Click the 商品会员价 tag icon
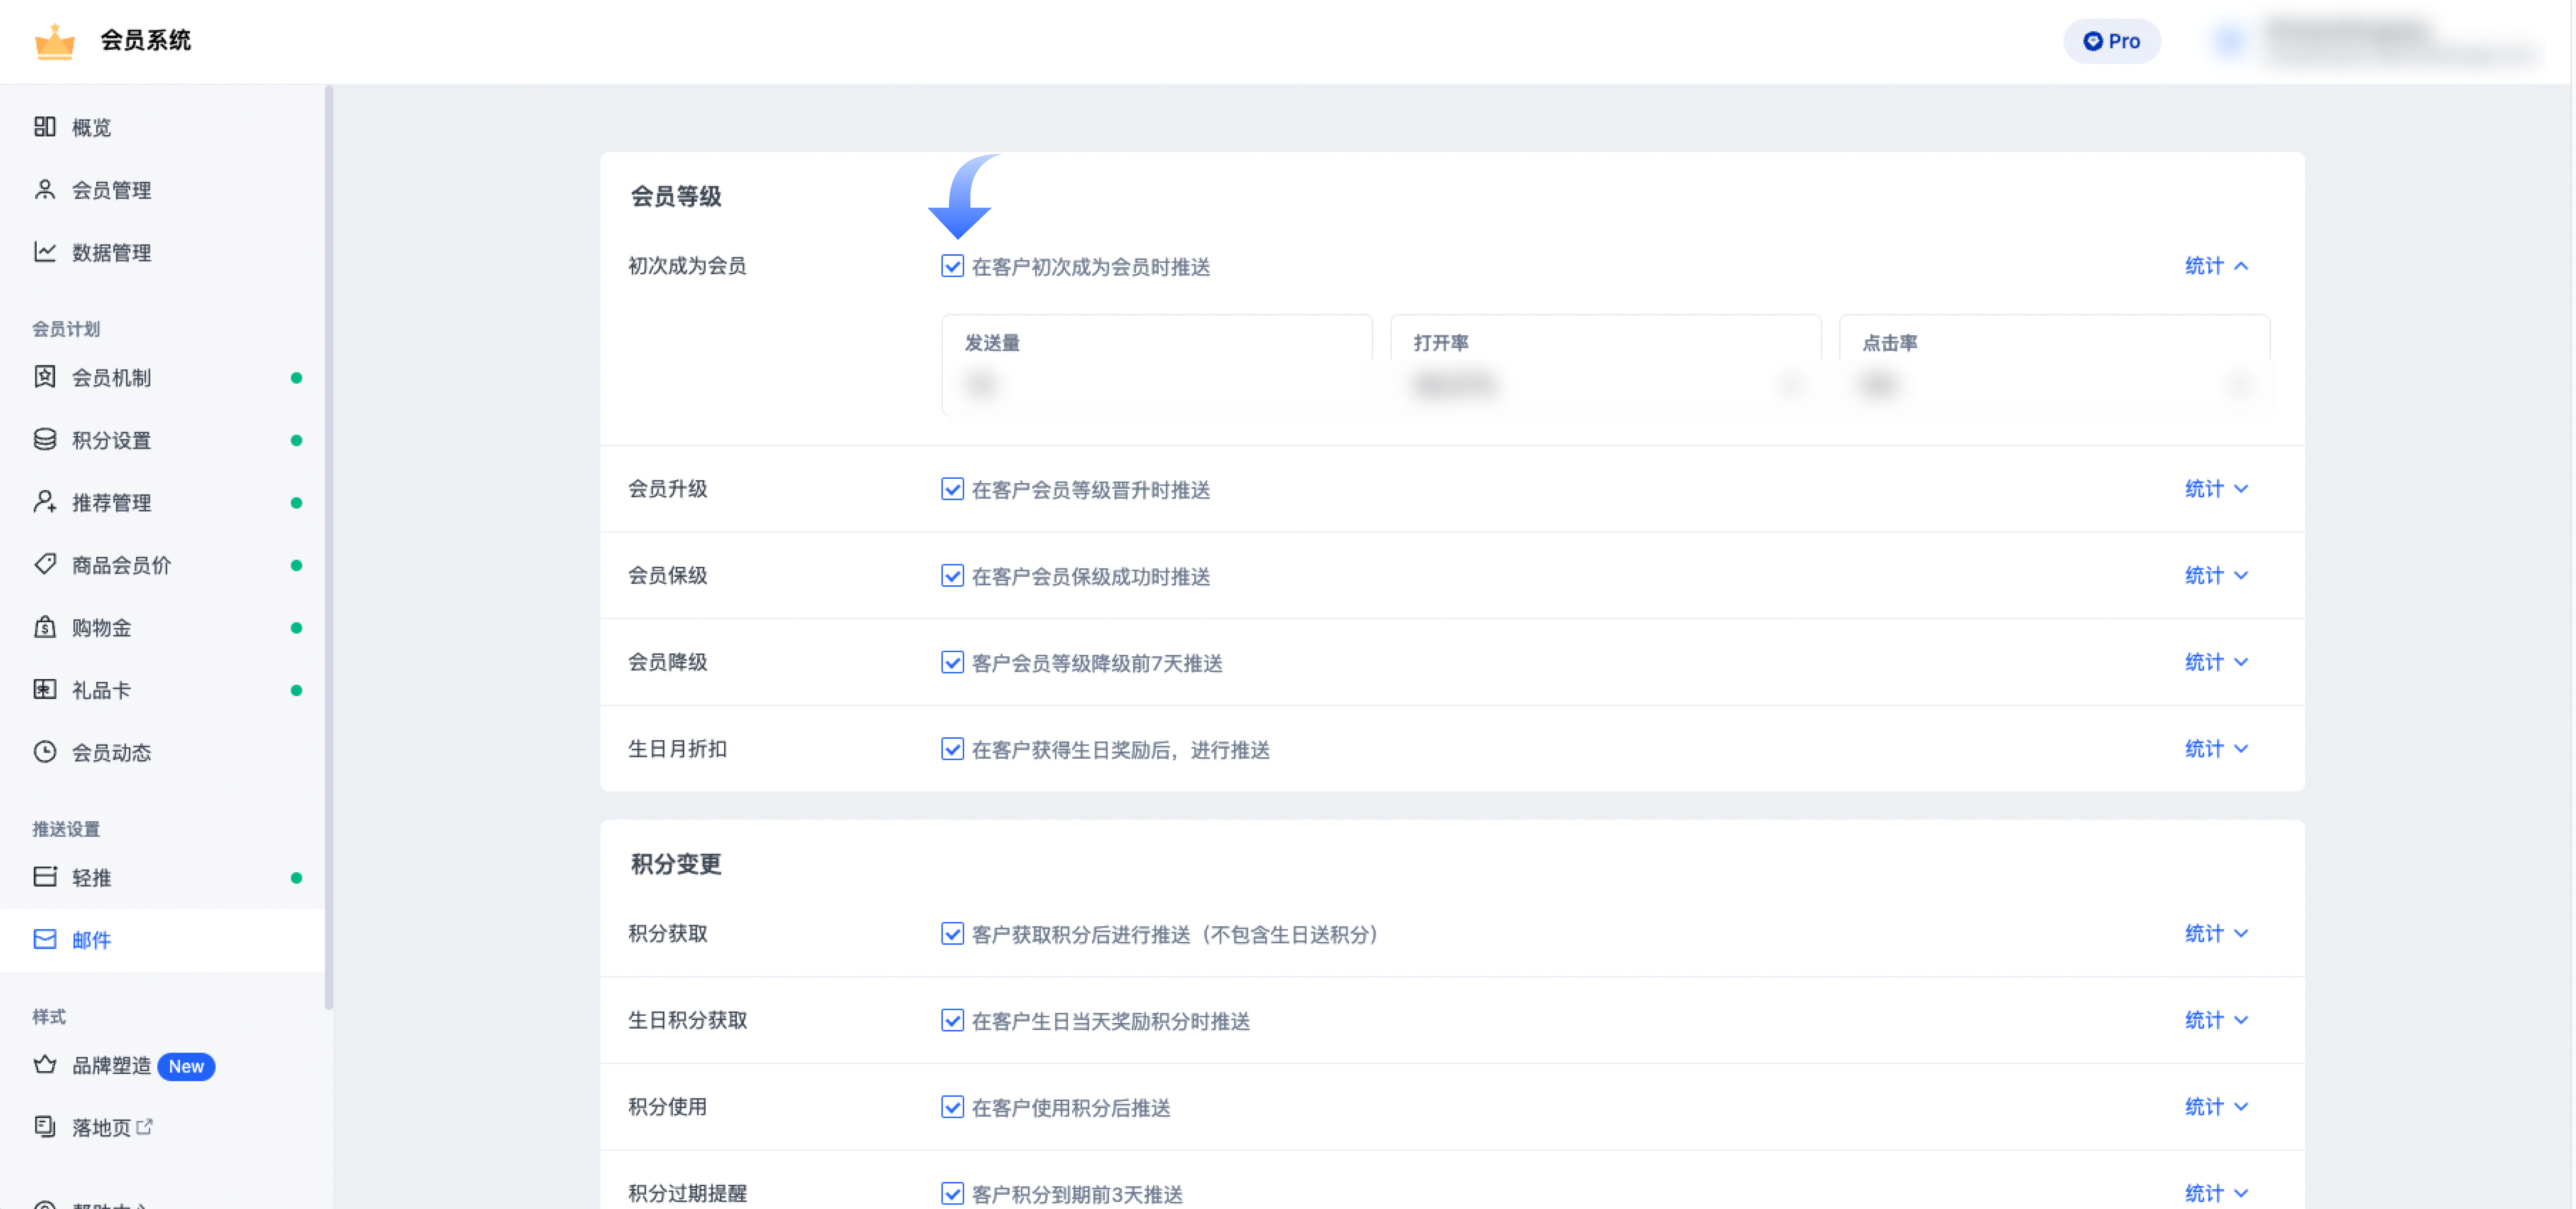This screenshot has width=2576, height=1209. (45, 564)
